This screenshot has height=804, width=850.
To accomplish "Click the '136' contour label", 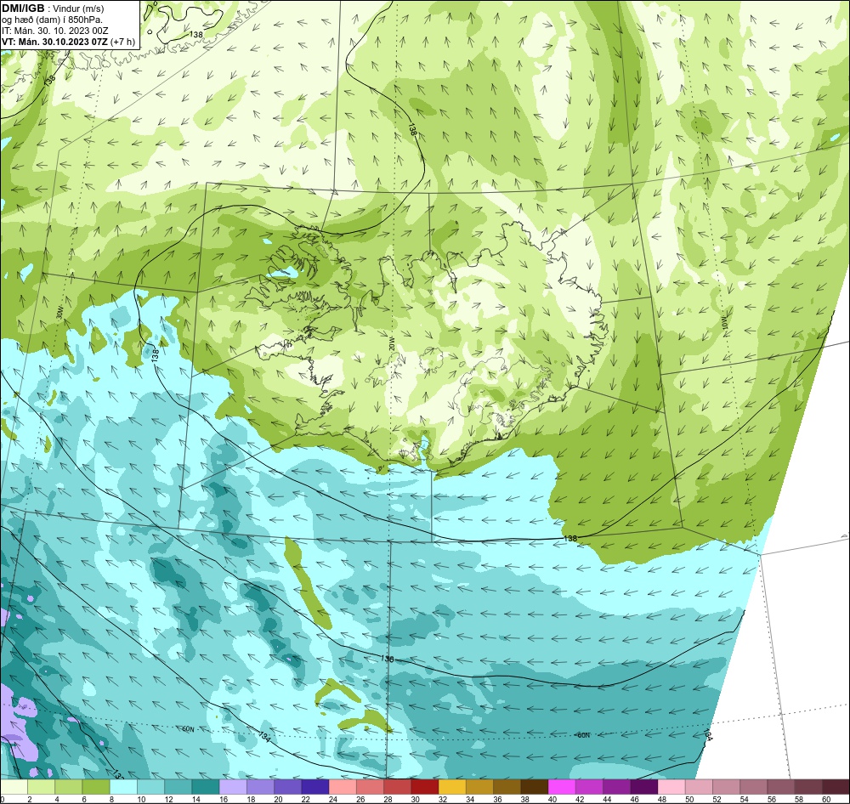I will tap(387, 660).
